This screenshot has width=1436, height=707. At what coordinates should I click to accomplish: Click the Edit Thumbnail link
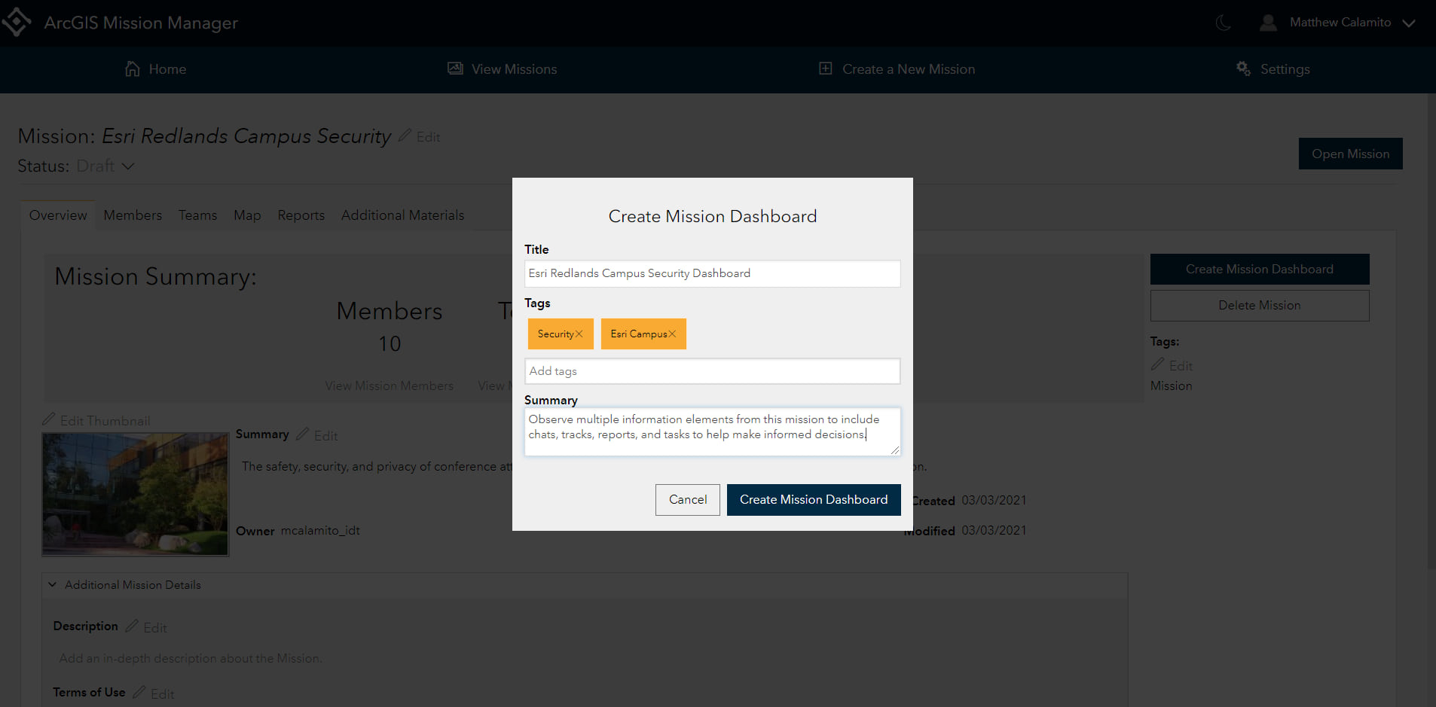(105, 421)
